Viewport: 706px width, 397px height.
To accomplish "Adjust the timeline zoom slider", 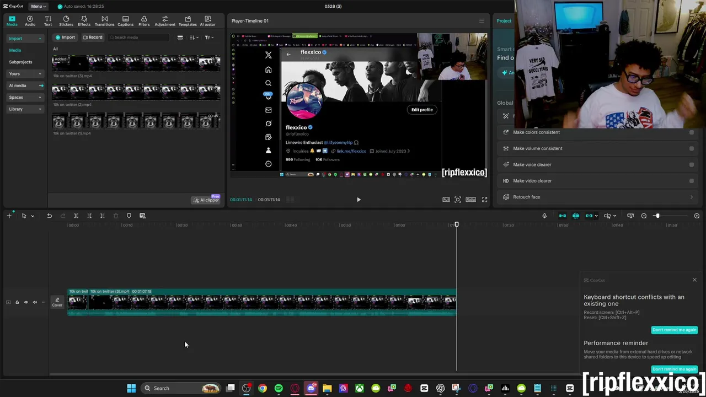I will 657,216.
